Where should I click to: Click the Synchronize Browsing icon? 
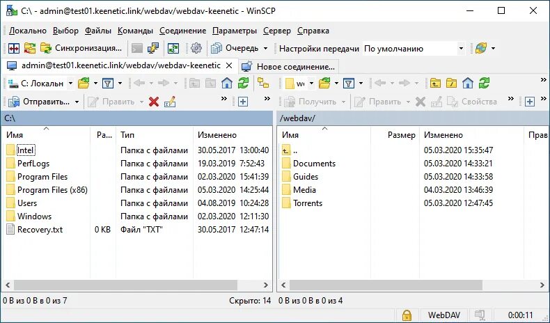click(x=30, y=48)
